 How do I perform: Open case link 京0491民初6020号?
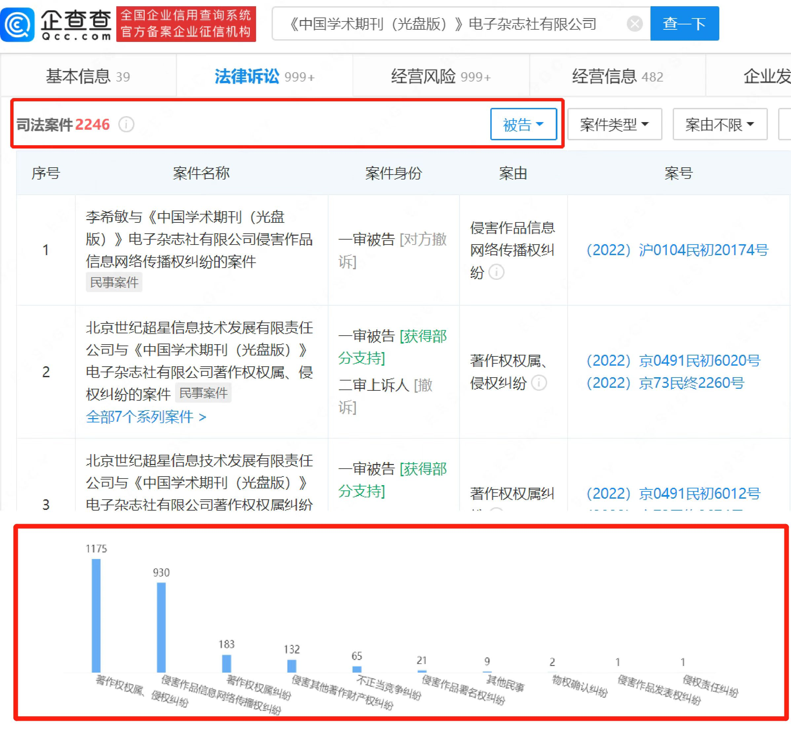[x=673, y=360]
